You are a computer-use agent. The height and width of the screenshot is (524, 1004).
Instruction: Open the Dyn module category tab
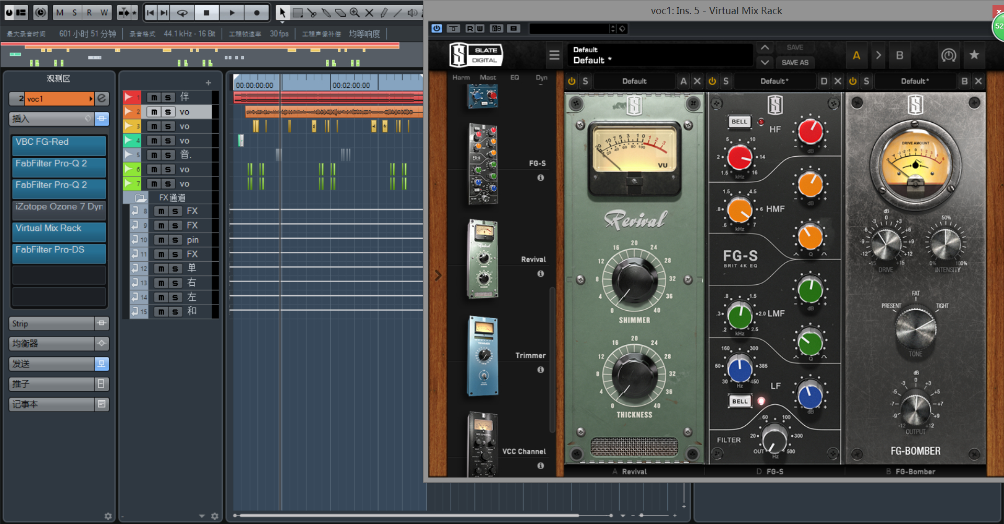pos(541,77)
